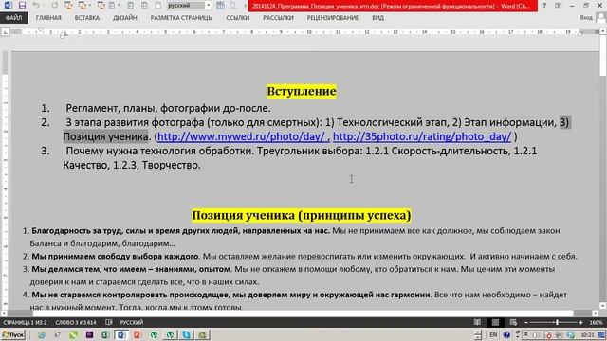Screen dimensions: 607x341
Task: Switch to the РАССЫЛКИ tab
Action: pyautogui.click(x=278, y=18)
